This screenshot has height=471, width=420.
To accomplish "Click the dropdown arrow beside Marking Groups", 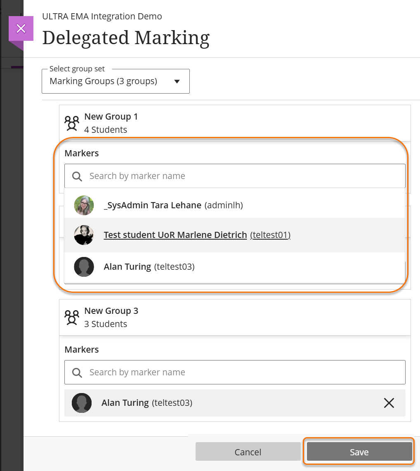I will pos(177,82).
